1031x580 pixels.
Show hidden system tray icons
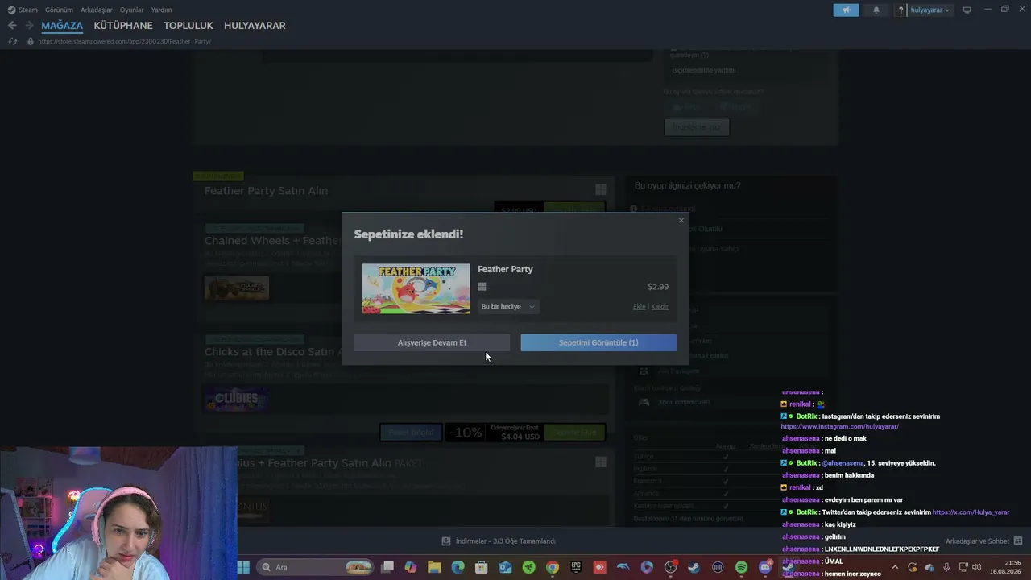pyautogui.click(x=894, y=567)
